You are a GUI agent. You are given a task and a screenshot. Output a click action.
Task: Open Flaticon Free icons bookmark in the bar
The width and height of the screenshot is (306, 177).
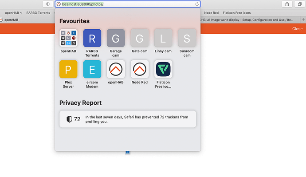pos(236,13)
